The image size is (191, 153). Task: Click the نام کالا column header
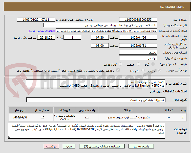(x=128, y=110)
